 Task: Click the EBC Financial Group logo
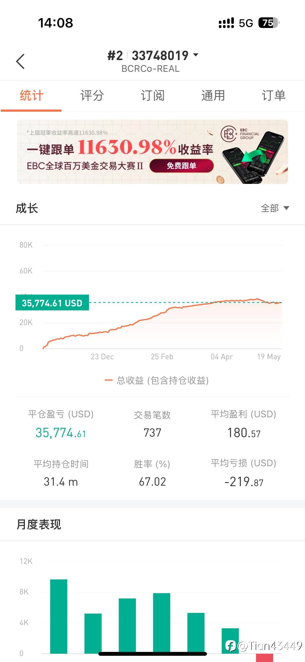(240, 134)
